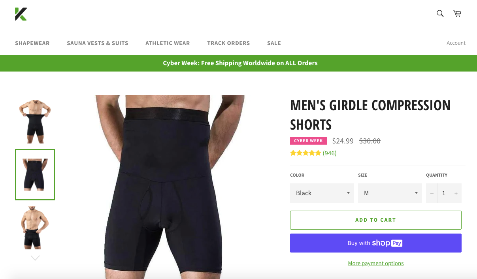
Task: Go to Athletic Wear category
Action: pos(168,43)
